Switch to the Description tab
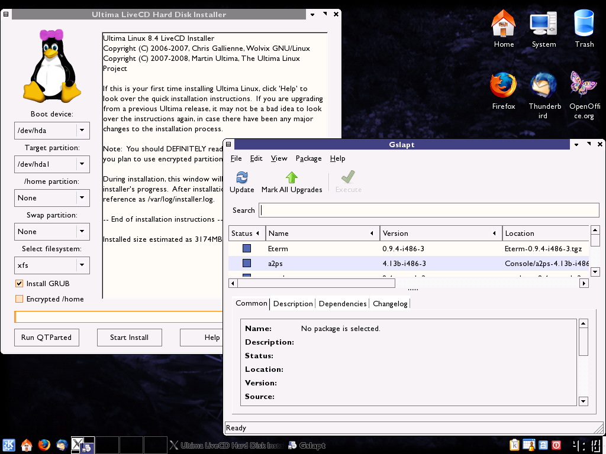Image resolution: width=606 pixels, height=454 pixels. point(293,303)
